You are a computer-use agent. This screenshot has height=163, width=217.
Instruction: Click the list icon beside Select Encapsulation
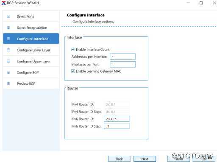(8, 27)
